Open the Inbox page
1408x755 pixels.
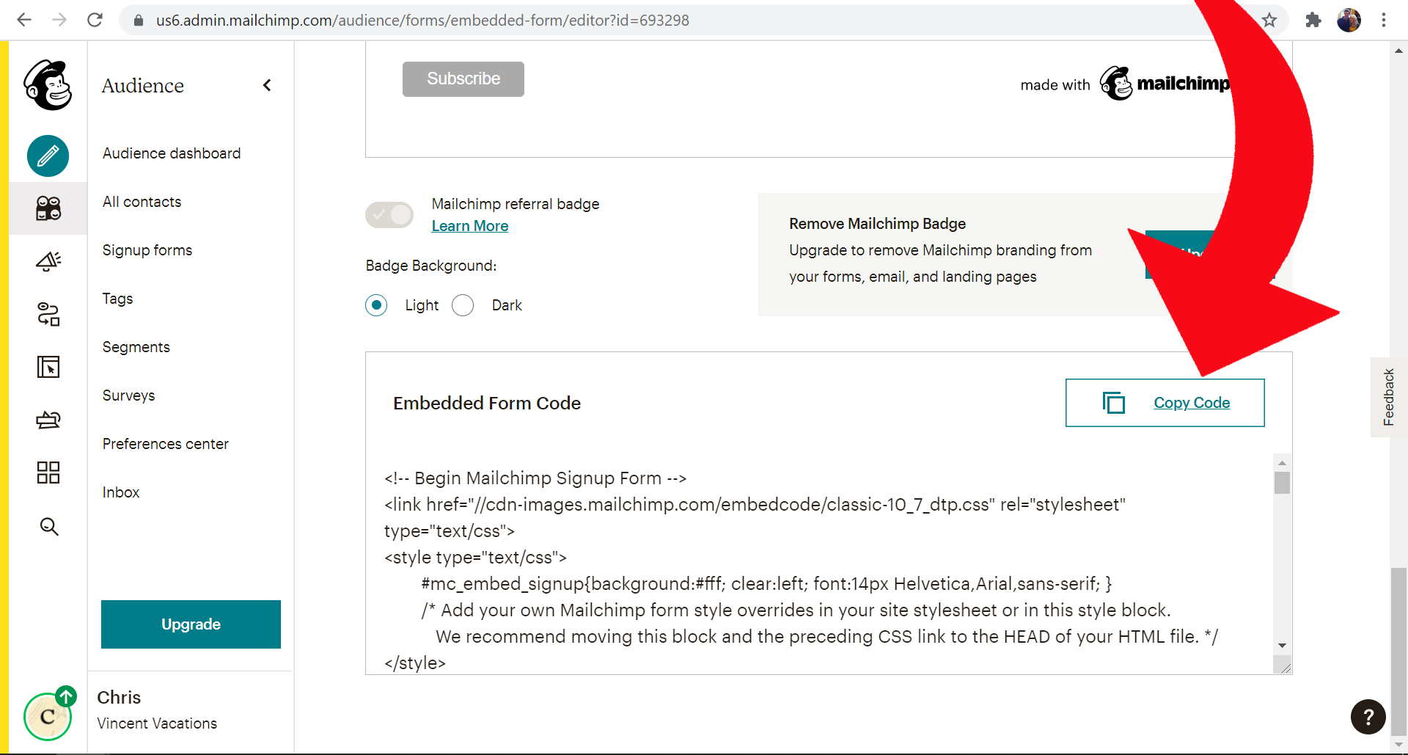tap(120, 492)
